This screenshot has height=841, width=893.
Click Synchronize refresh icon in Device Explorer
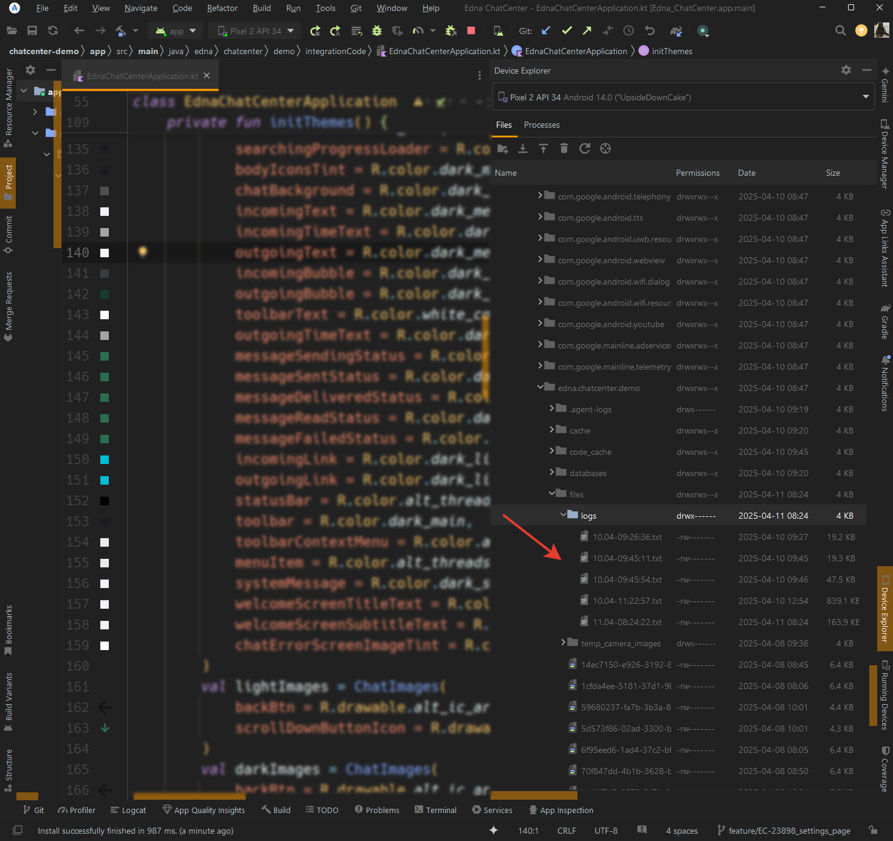click(x=585, y=148)
